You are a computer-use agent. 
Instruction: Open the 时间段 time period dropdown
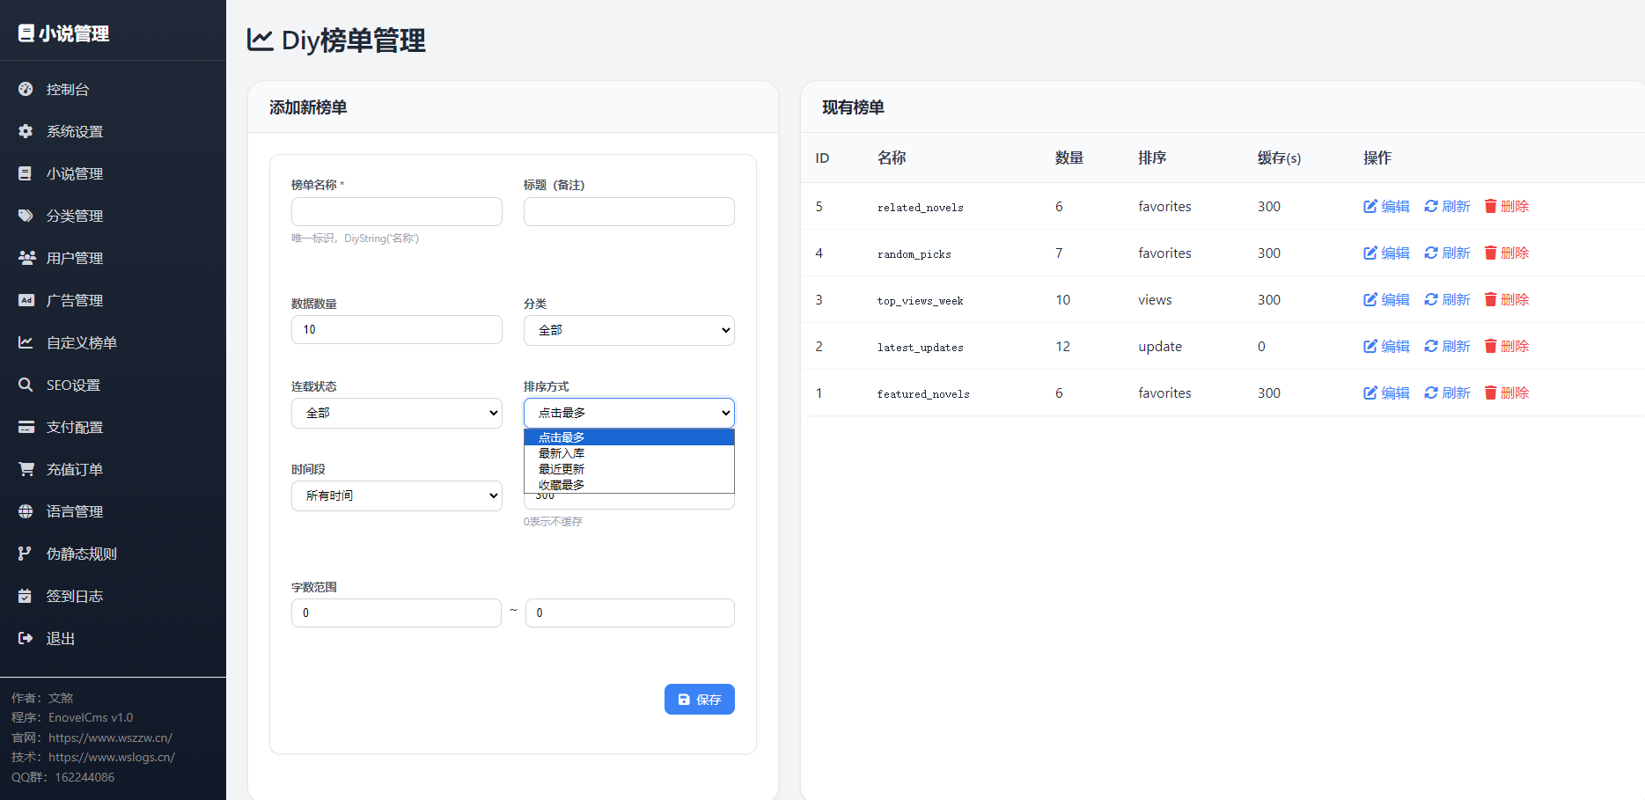396,495
